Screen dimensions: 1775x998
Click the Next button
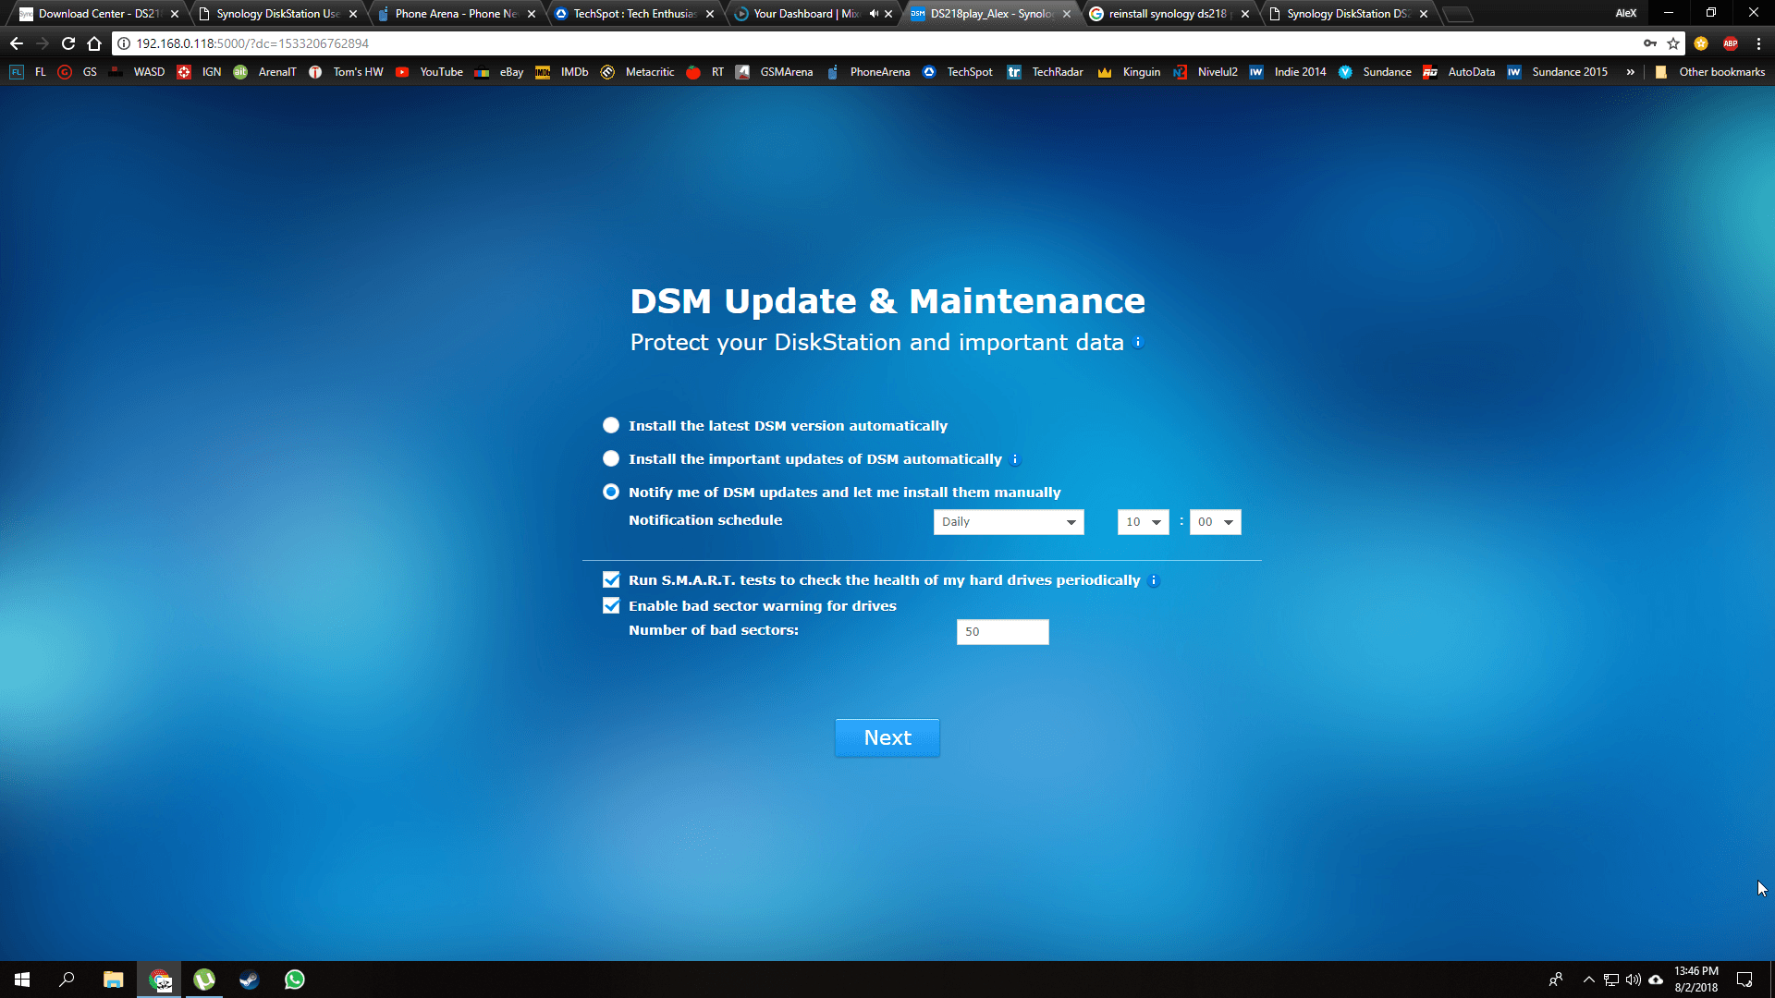click(887, 737)
